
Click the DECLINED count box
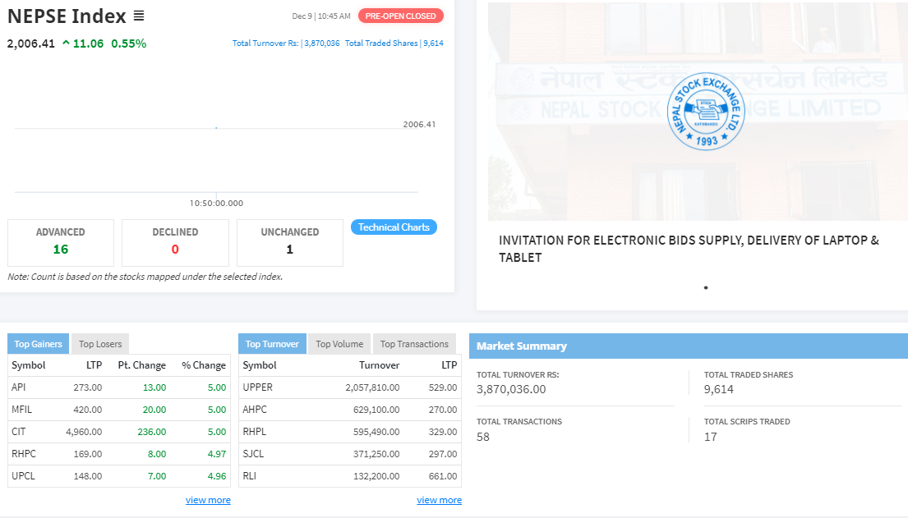tap(176, 242)
